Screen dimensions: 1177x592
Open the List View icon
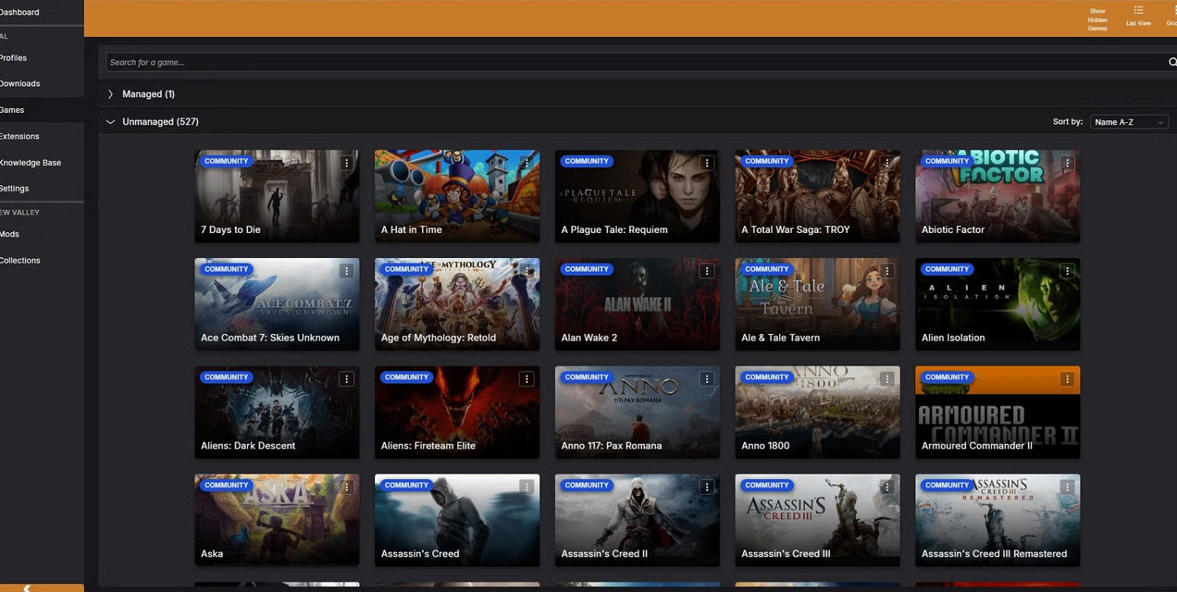[1138, 16]
